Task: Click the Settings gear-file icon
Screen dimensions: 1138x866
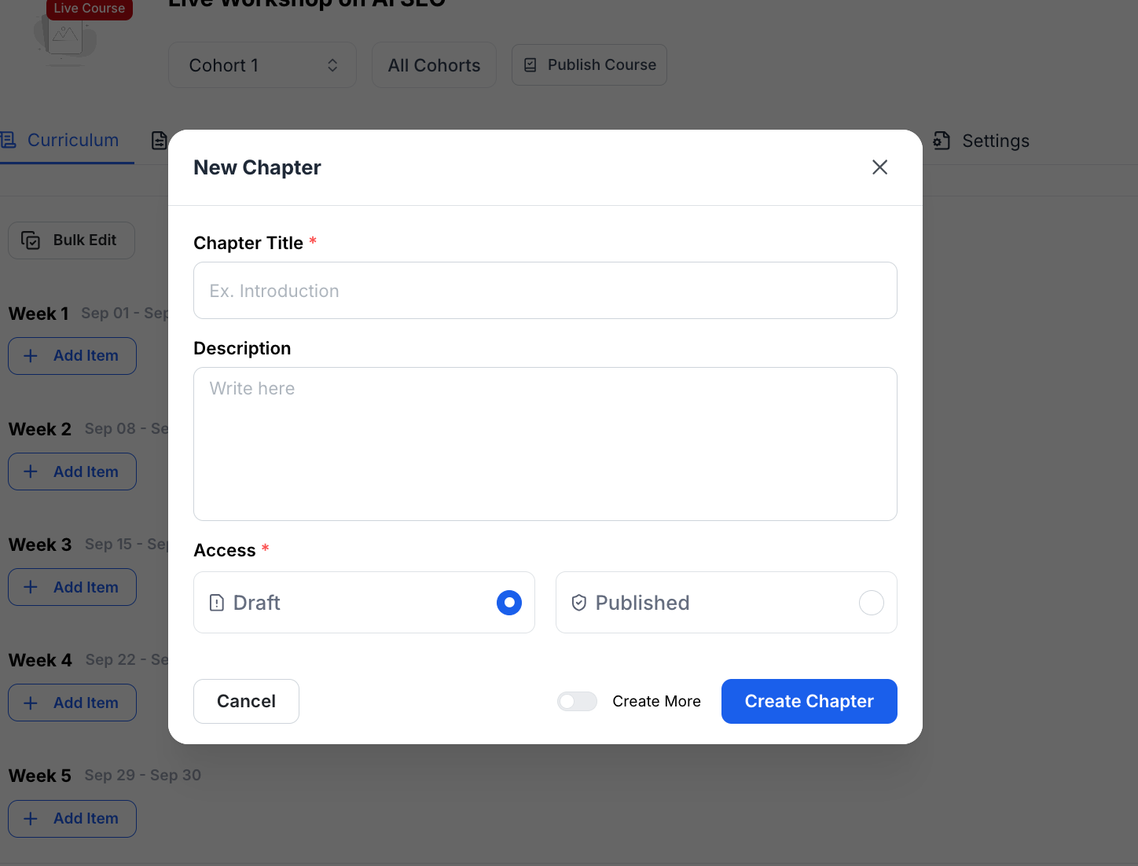Action: (x=942, y=141)
